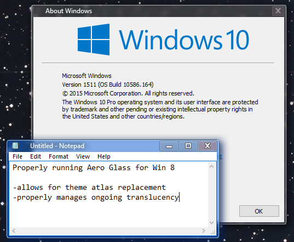294x242 pixels.
Task: Click the Notepad icon in title bar
Action: [15, 145]
